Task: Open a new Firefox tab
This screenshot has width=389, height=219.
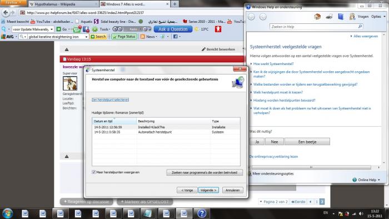Action: 174,4
